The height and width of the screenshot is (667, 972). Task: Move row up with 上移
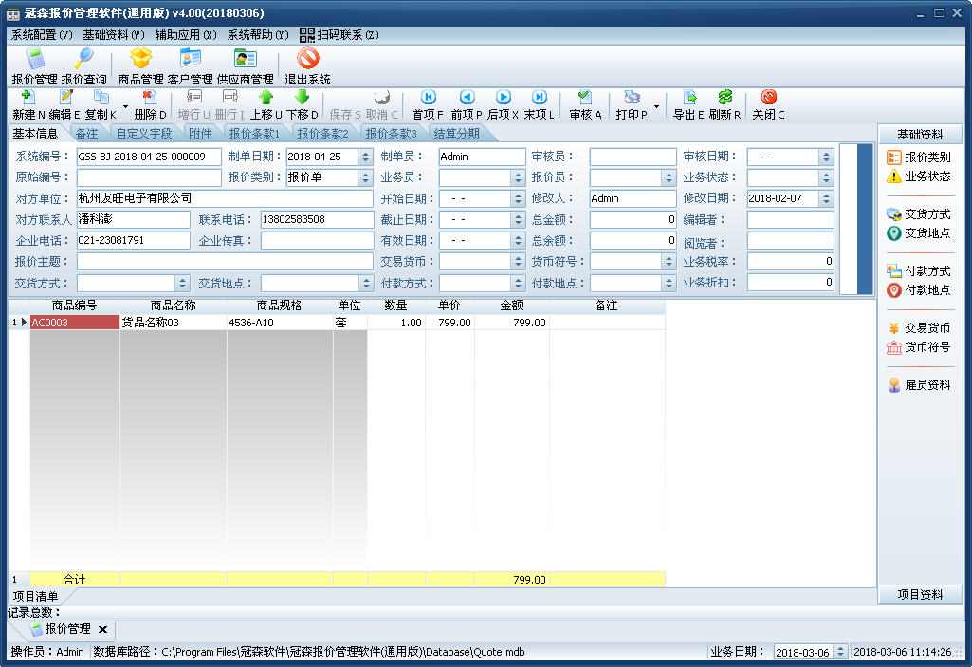point(266,105)
